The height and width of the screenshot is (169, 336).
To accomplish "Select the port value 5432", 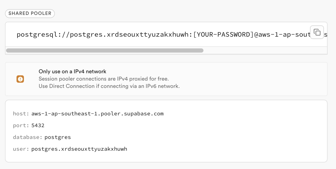I will click(38, 125).
